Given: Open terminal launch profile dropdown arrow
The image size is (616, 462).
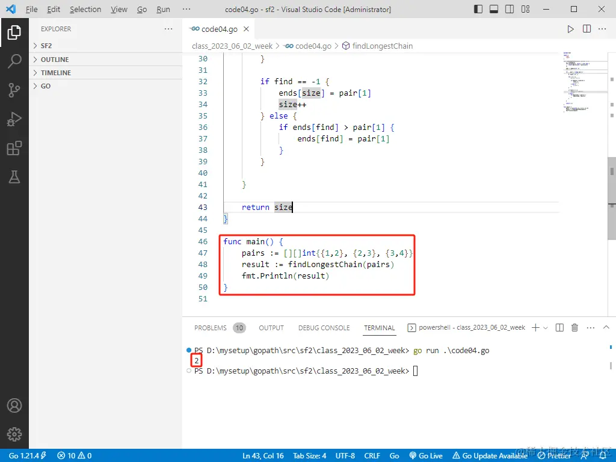Looking at the screenshot, I should click(x=546, y=328).
